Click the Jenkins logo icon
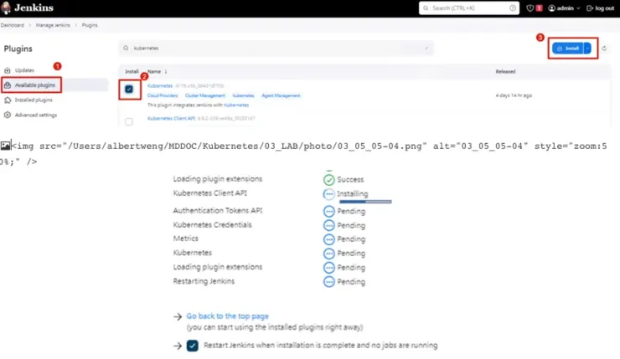Screen dimensions: 620x359 tap(6, 8)
